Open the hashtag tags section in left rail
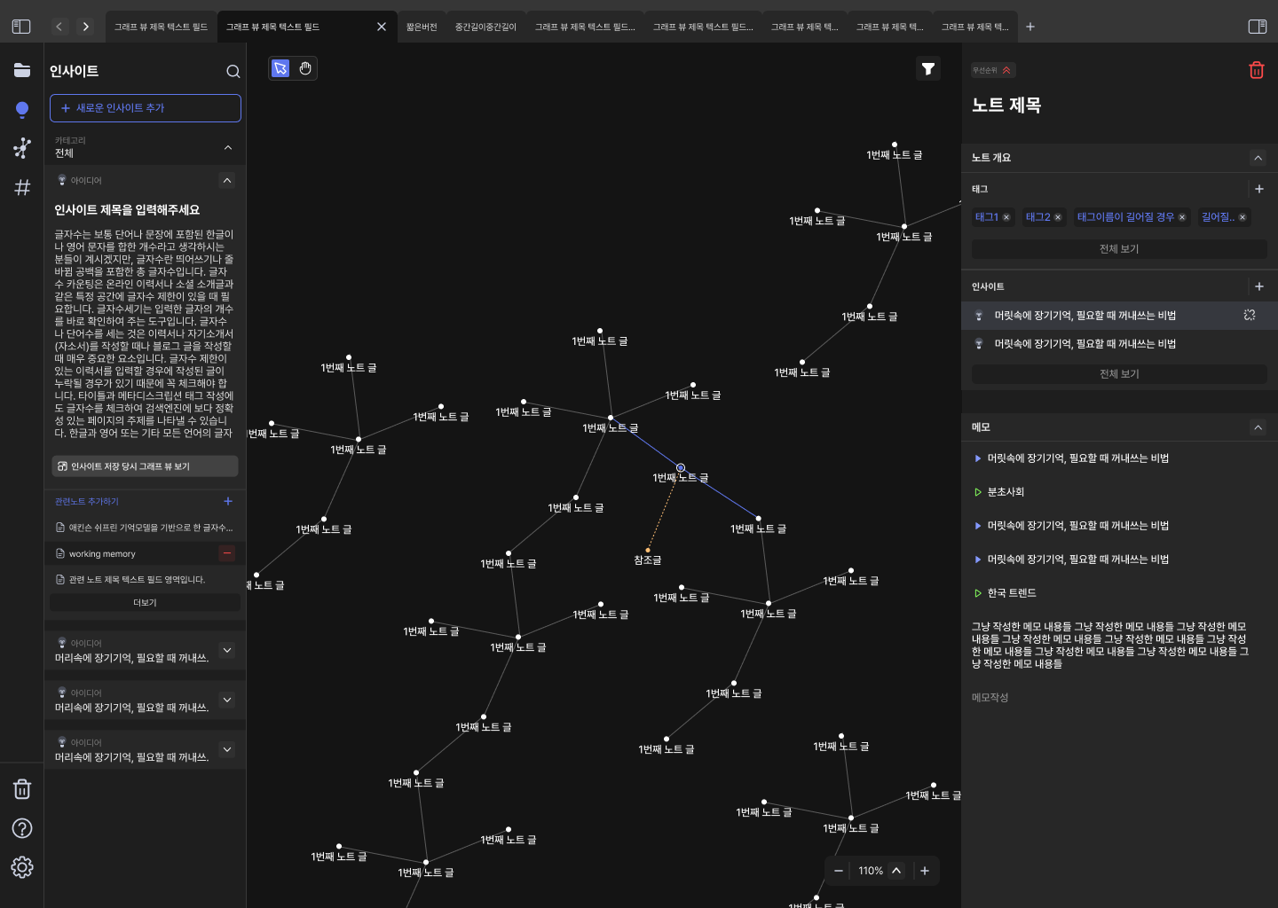Image resolution: width=1278 pixels, height=908 pixels. pyautogui.click(x=21, y=187)
